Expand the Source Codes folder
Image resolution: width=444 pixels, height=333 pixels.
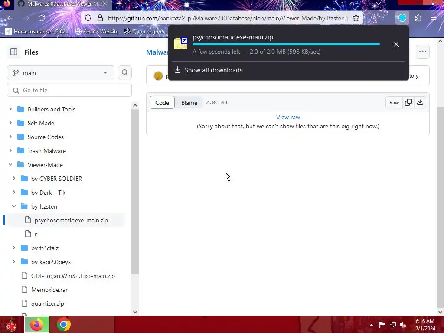[x=10, y=137]
